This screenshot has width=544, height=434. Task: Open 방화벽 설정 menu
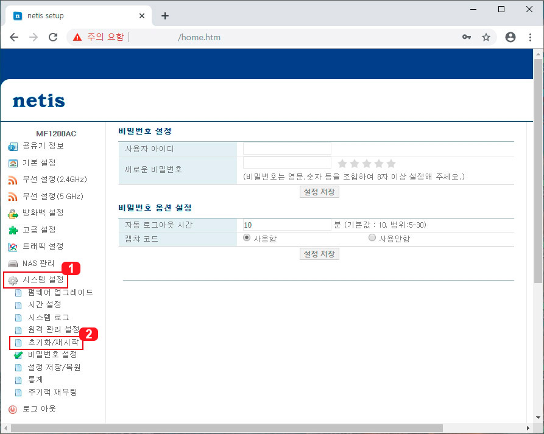pyautogui.click(x=43, y=213)
